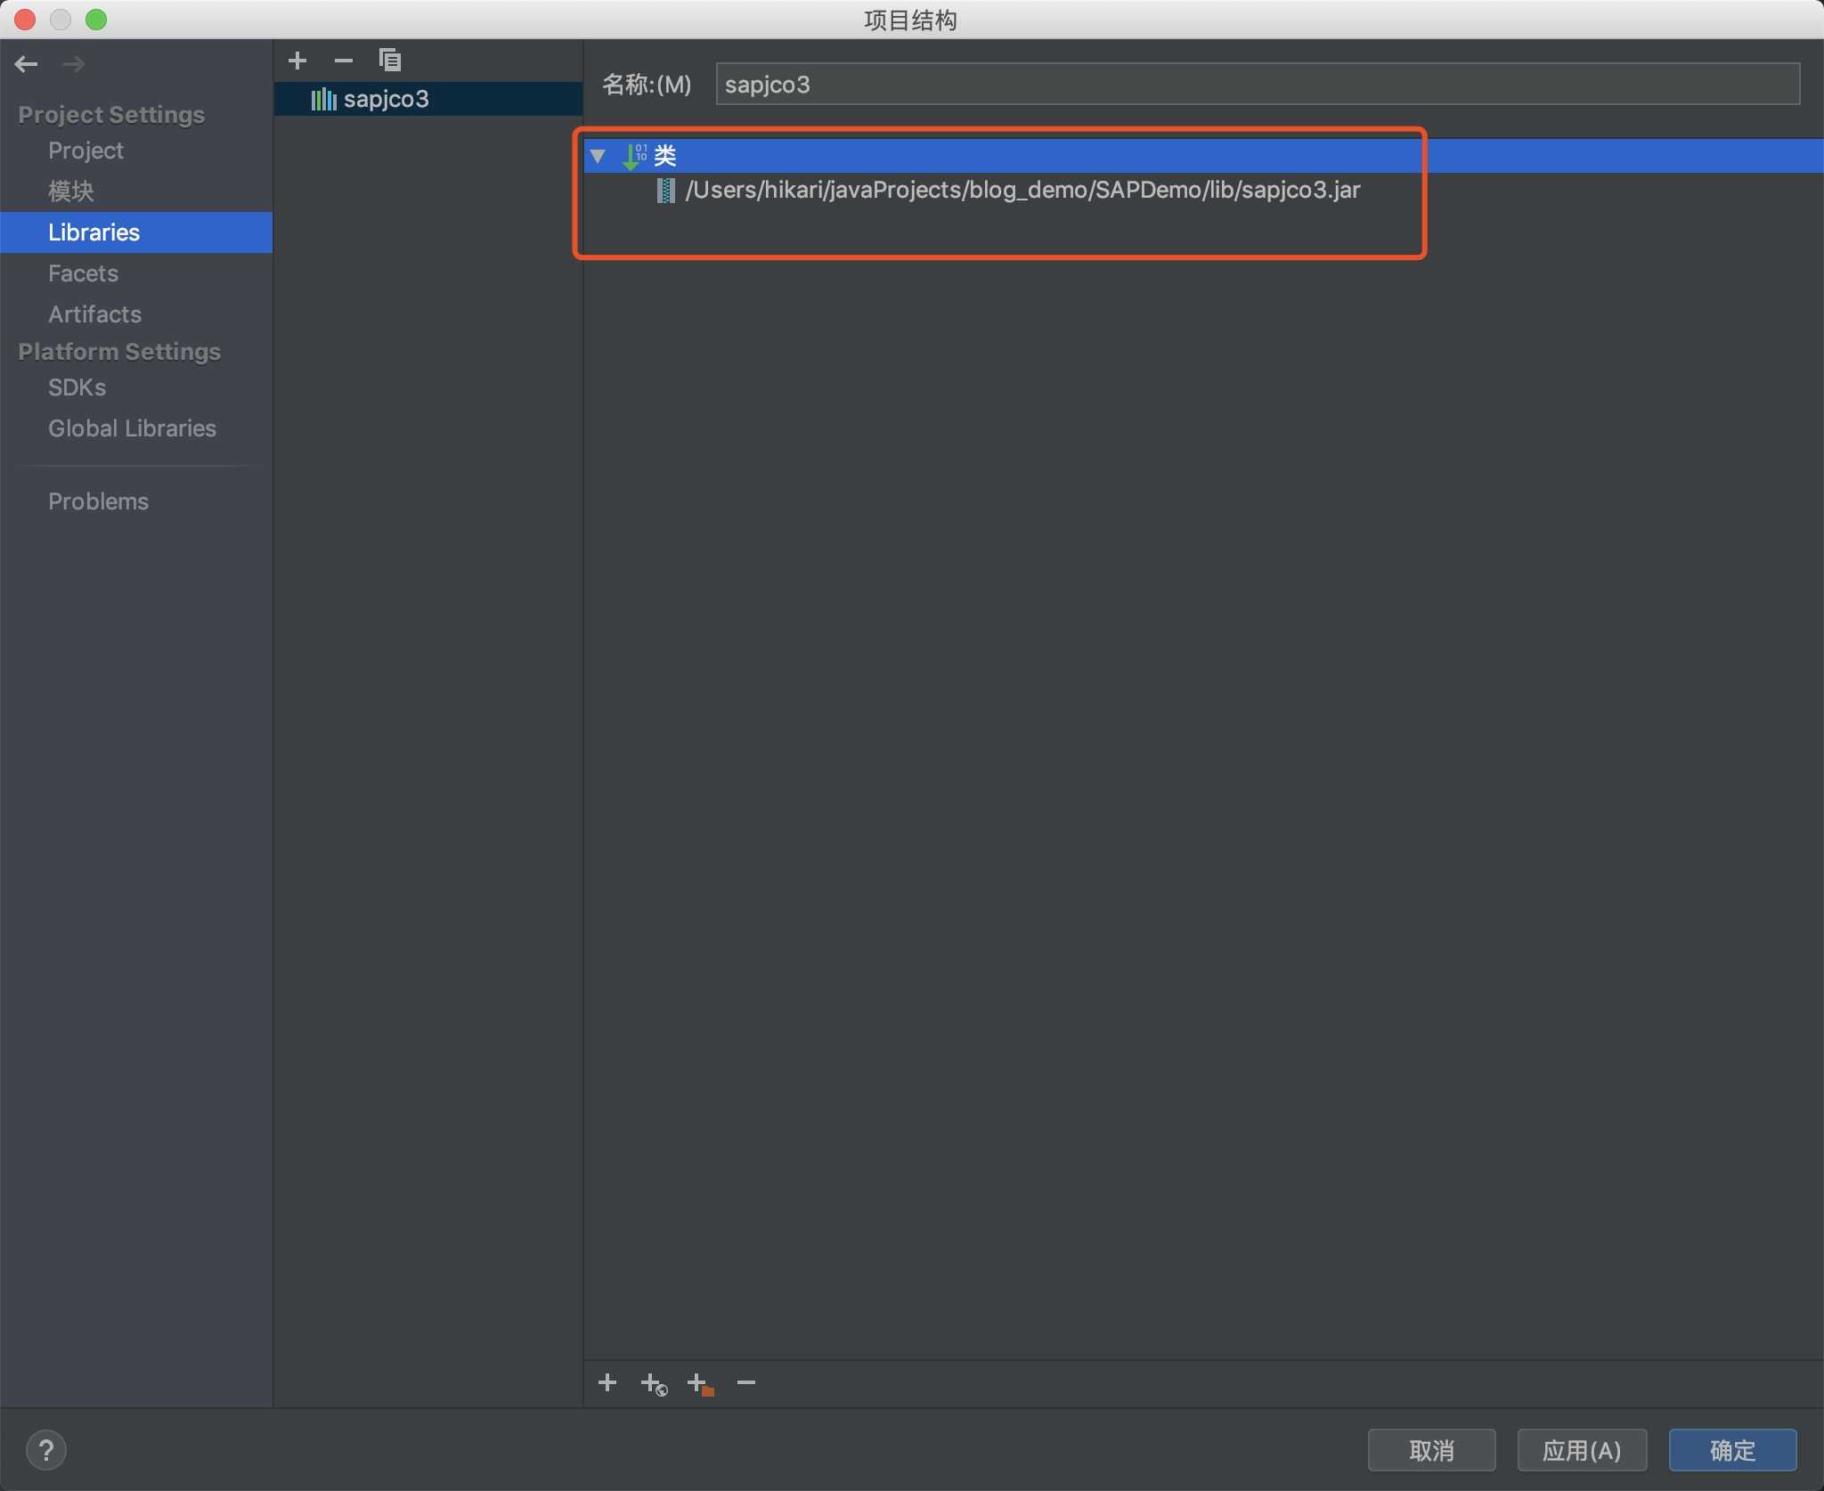Screen dimensions: 1824x1491
Task: Select the Libraries sidebar item
Action: click(94, 232)
